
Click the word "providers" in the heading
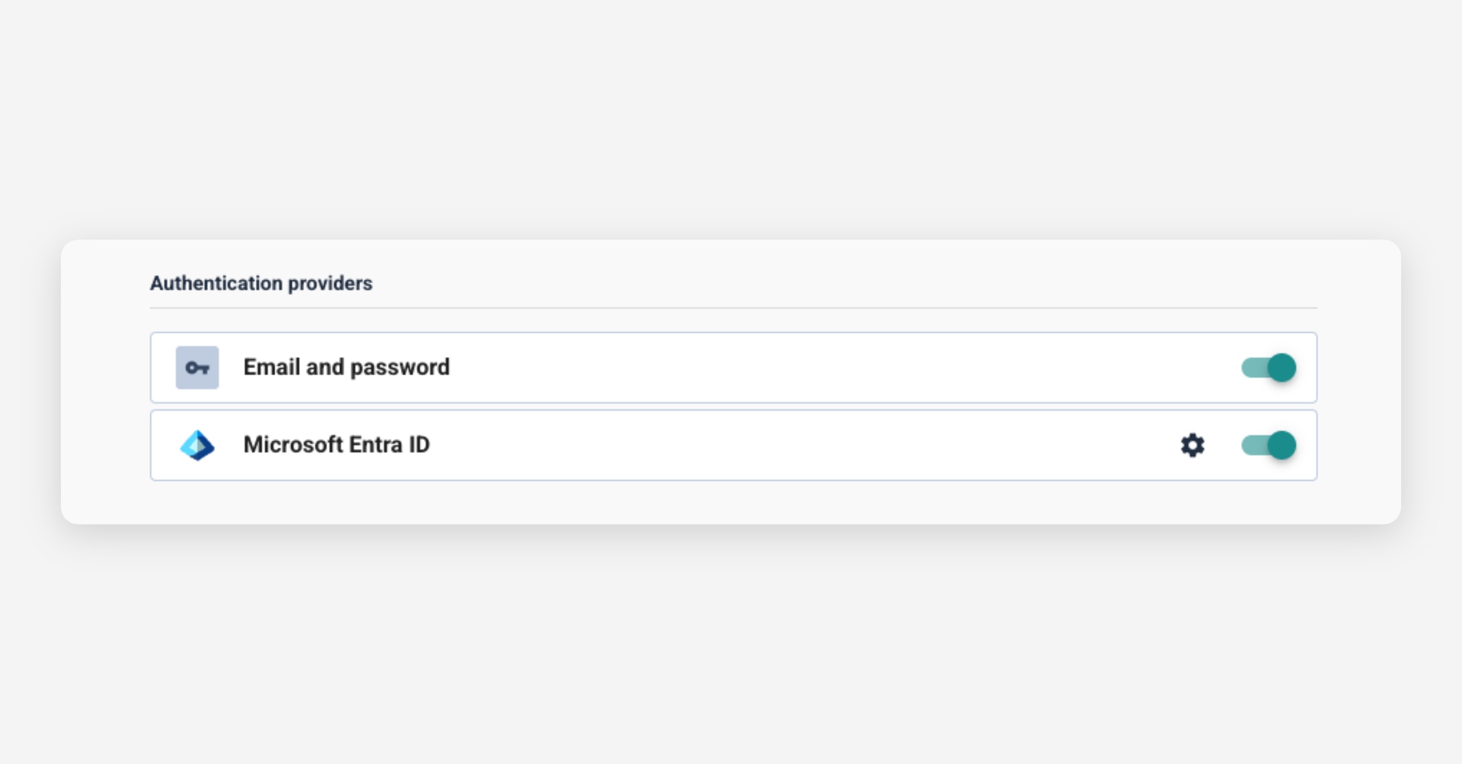pyautogui.click(x=330, y=283)
